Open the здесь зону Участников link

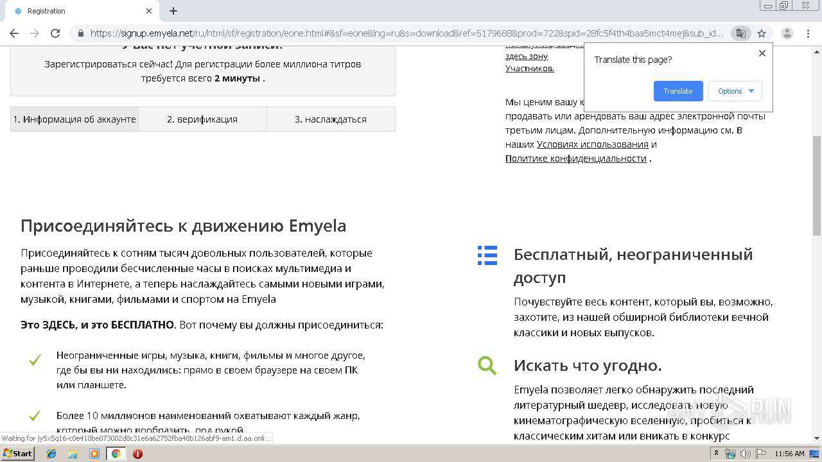point(530,62)
